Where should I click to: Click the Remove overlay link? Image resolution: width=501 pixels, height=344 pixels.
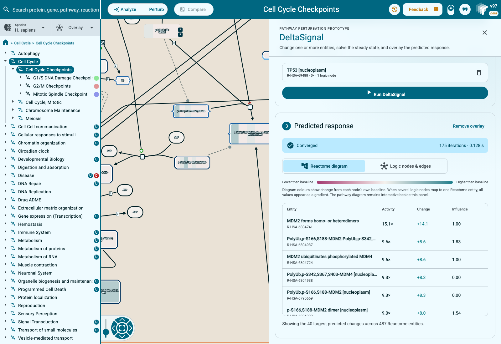point(468,126)
